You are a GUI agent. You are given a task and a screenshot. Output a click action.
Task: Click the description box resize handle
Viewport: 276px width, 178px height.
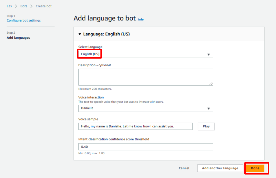pos(211,83)
